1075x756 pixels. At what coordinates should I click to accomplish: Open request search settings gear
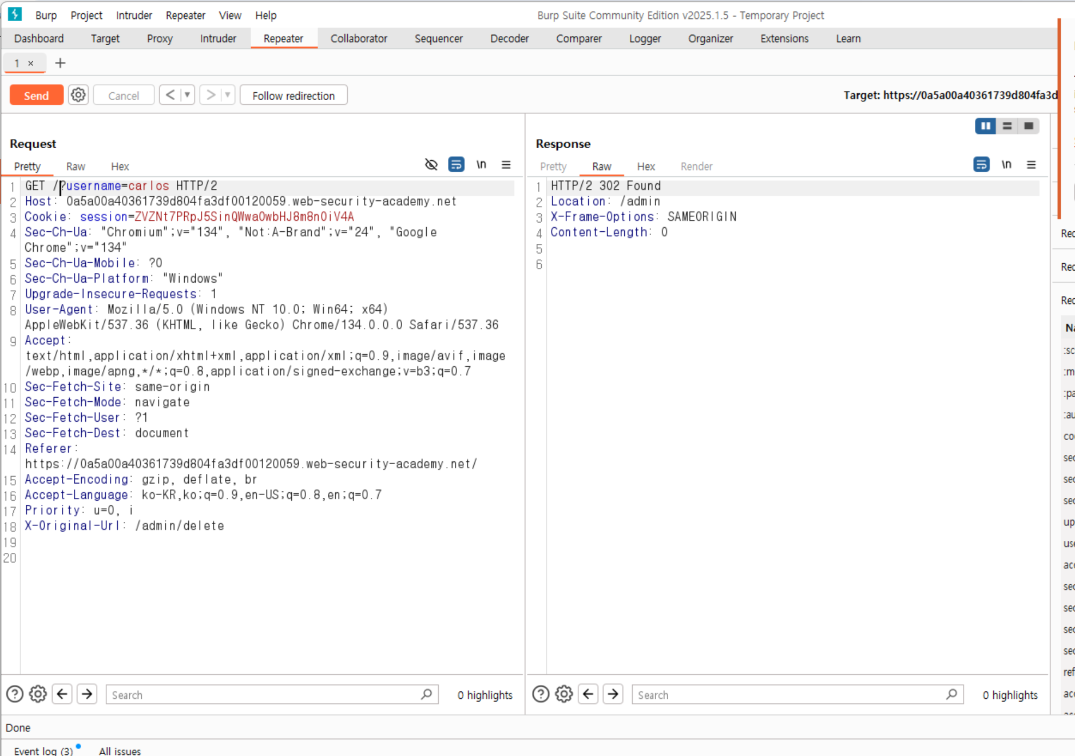coord(38,694)
